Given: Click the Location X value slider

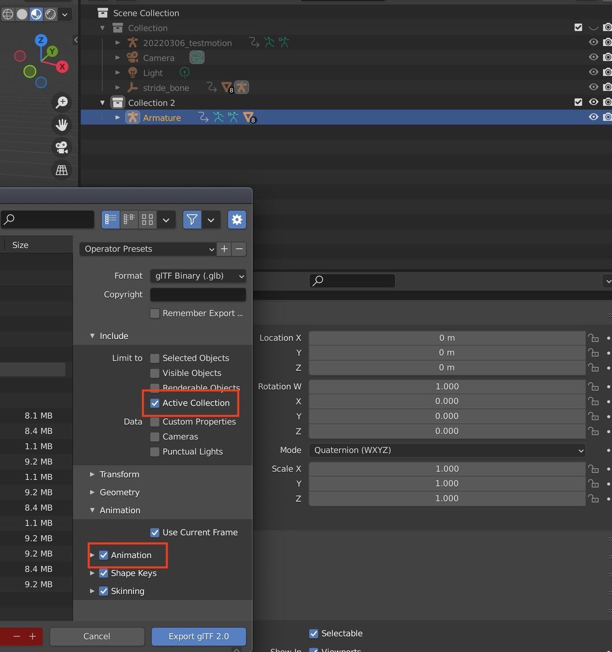Looking at the screenshot, I should click(x=446, y=337).
